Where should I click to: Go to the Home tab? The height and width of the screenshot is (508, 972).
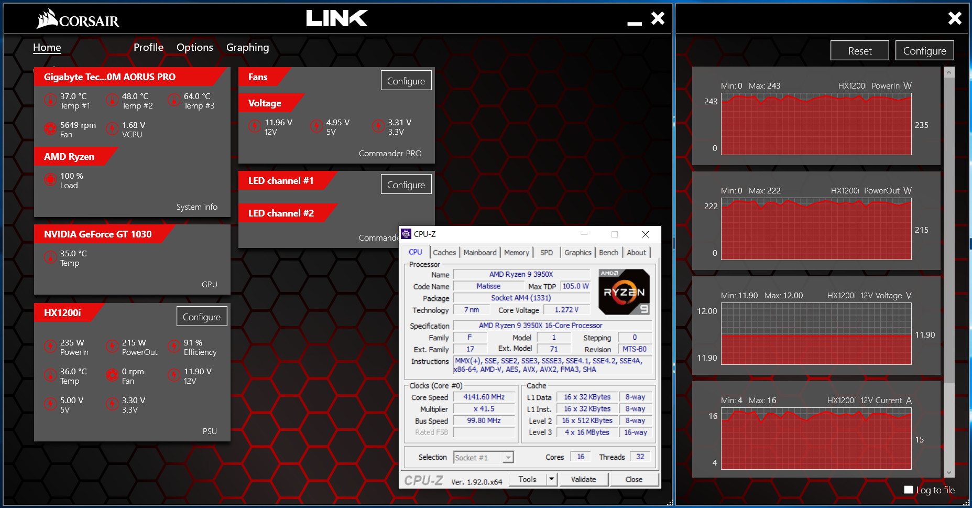coord(47,47)
